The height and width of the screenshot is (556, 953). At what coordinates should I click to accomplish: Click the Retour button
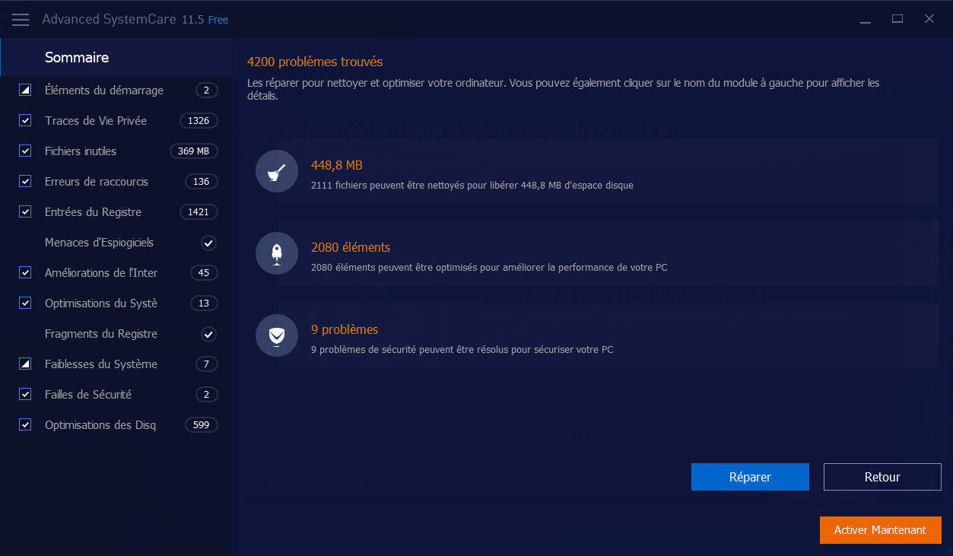tap(882, 477)
